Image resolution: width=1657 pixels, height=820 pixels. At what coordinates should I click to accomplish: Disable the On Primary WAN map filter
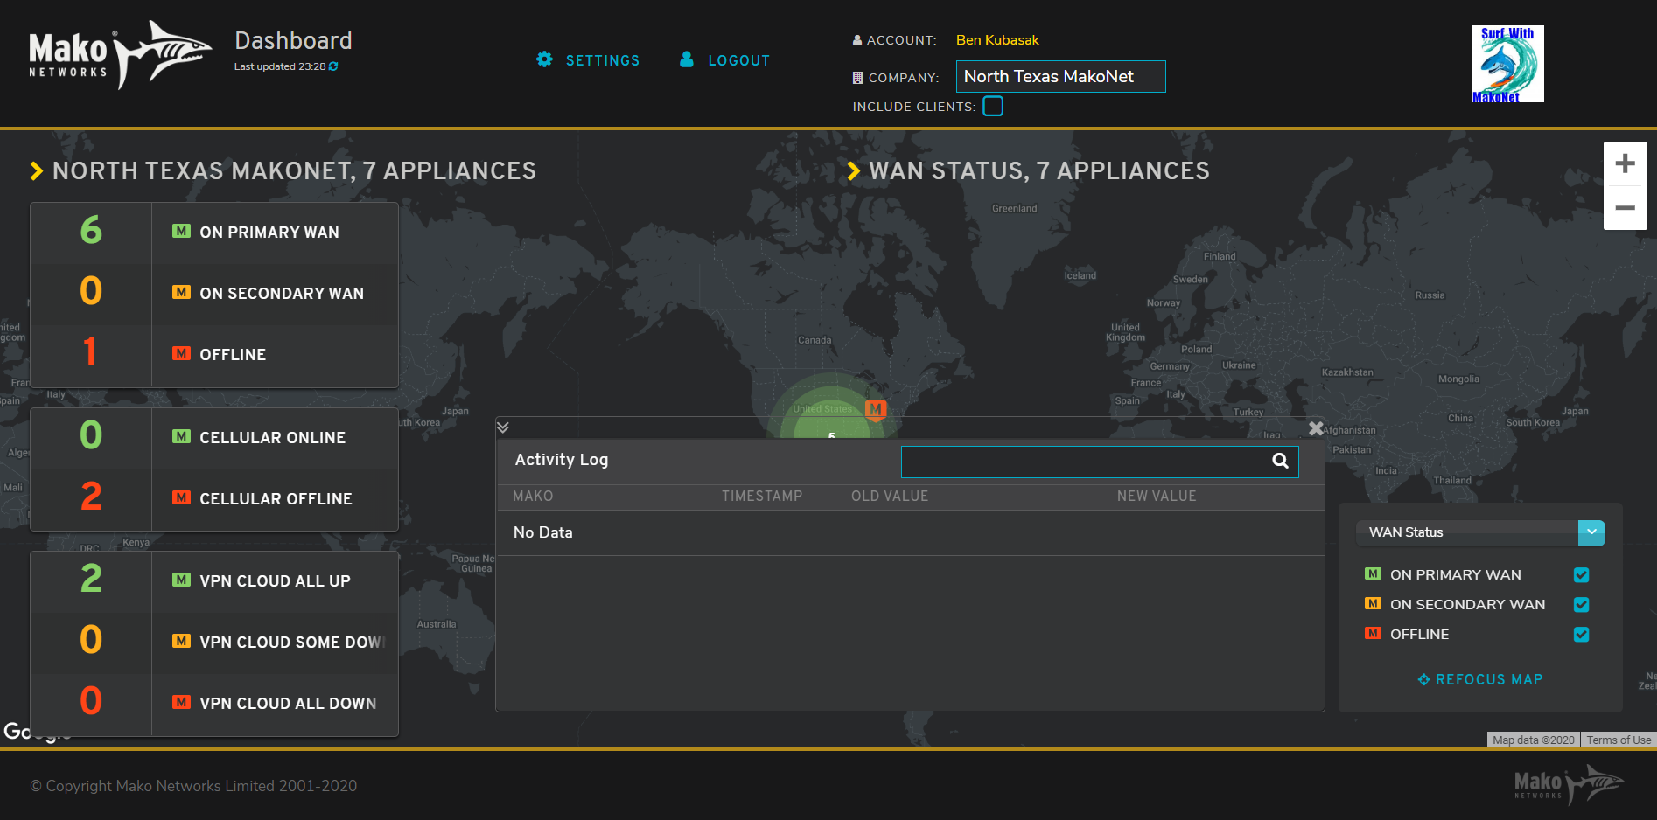pos(1580,574)
